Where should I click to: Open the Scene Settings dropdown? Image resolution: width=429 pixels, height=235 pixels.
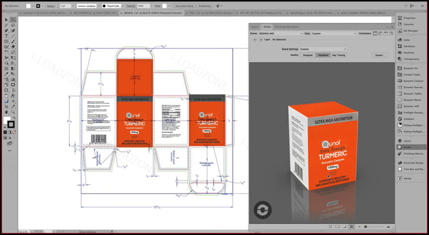[323, 49]
